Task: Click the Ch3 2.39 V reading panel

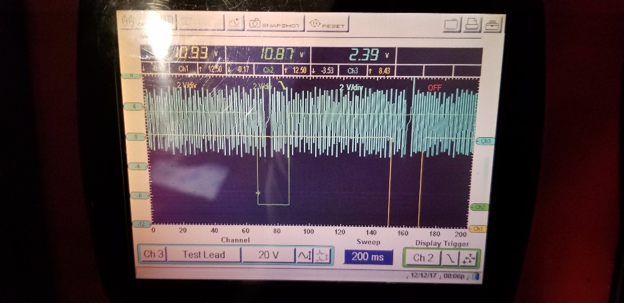Action: click(353, 55)
